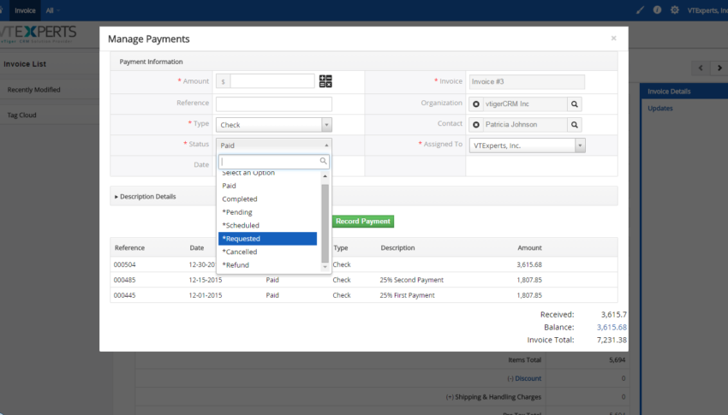728x415 pixels.
Task: Click the date 12-15-2015
Action: point(206,280)
